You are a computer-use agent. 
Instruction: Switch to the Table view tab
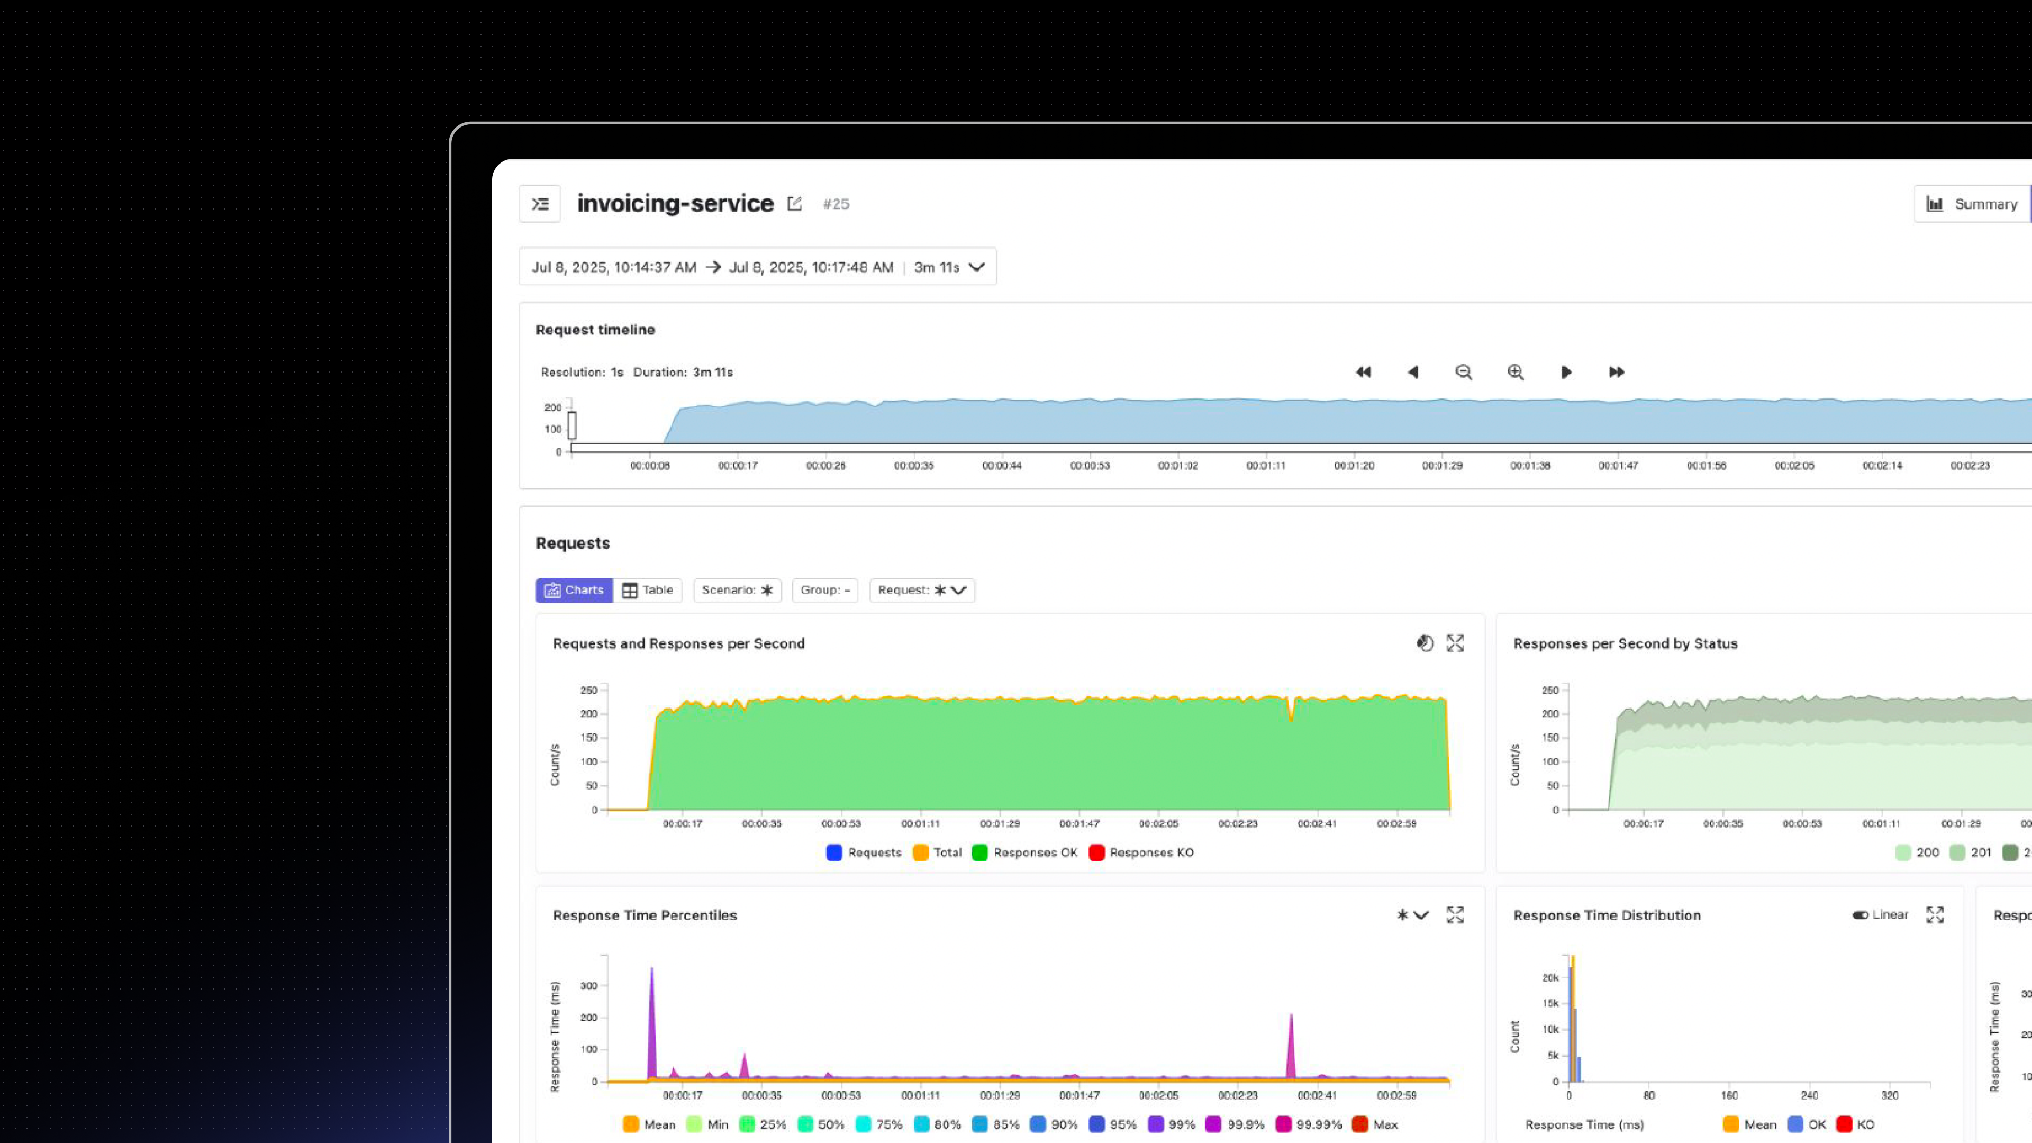(648, 590)
